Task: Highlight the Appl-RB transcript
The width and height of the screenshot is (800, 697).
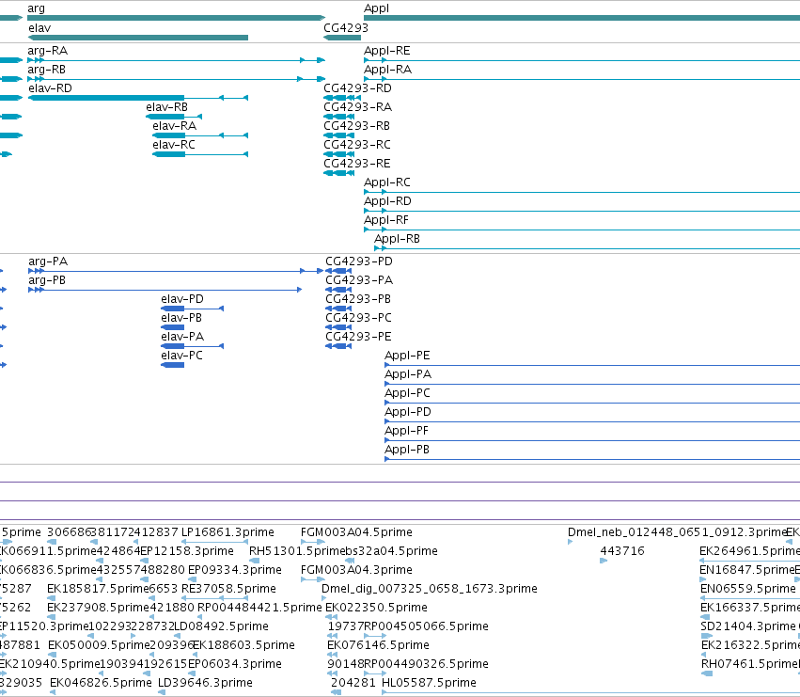Action: (397, 239)
